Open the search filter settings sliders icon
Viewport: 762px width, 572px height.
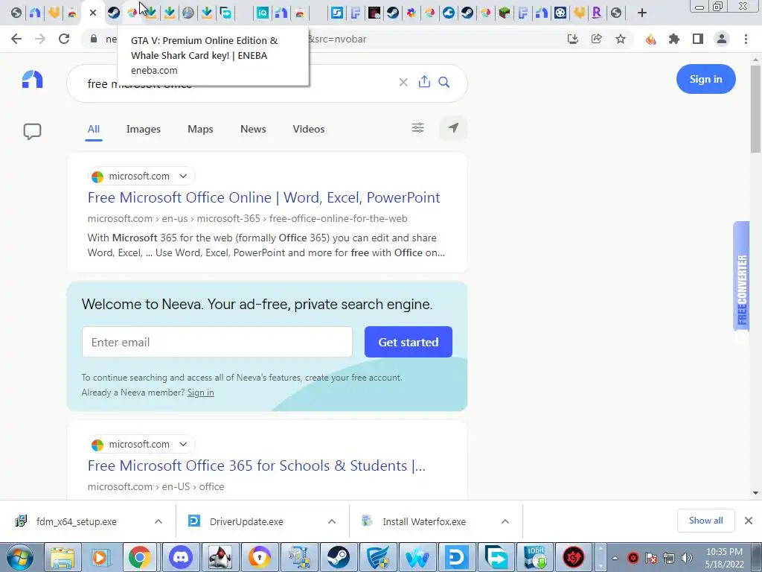(x=418, y=128)
